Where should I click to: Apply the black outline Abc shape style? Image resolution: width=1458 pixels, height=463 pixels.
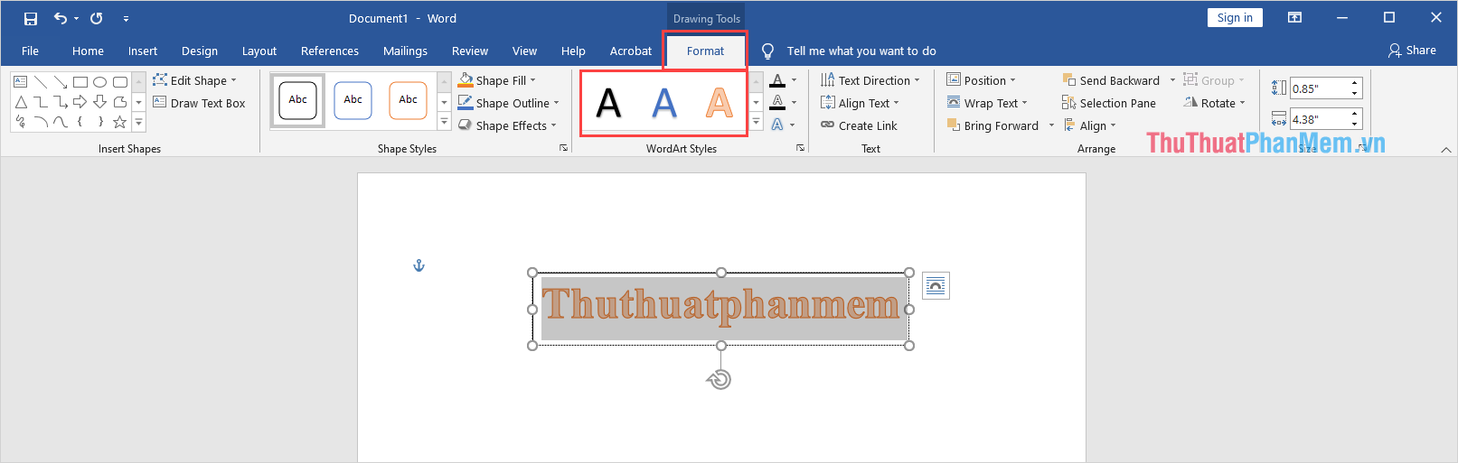pos(298,100)
